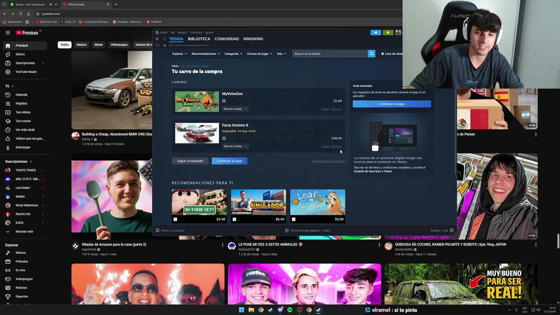
Task: Expand Más menu in Steam store
Action: (x=281, y=54)
